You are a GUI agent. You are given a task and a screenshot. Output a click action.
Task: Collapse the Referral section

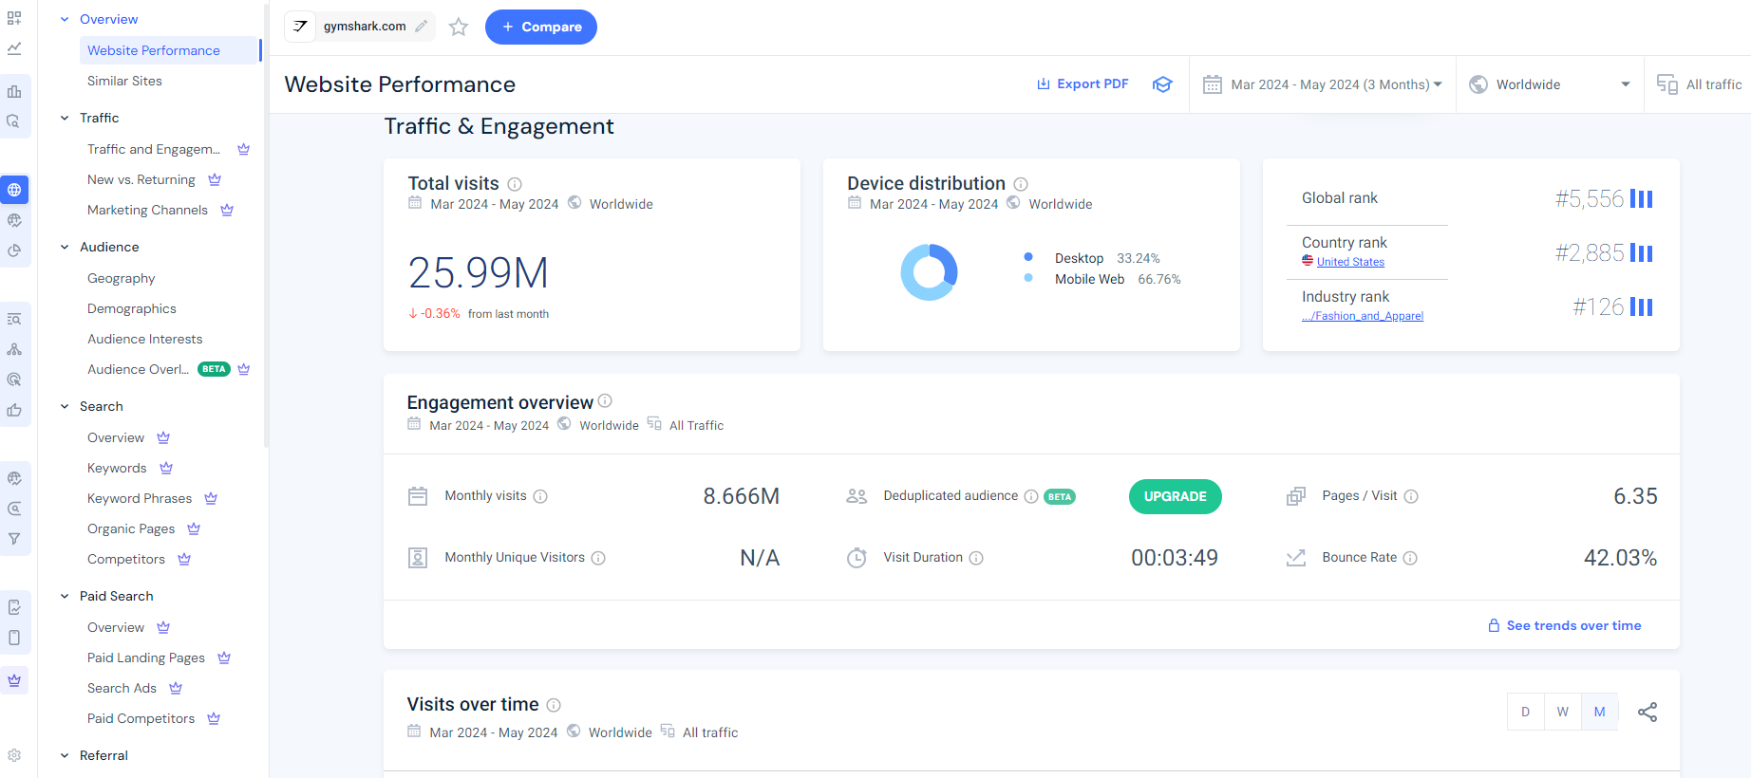pyautogui.click(x=65, y=755)
